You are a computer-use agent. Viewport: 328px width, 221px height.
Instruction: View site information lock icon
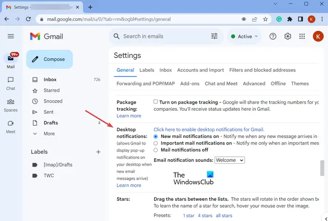(x=42, y=19)
